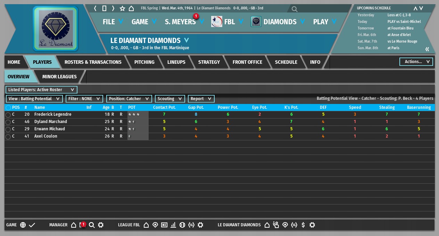Viewport: 439px width, 236px height.
Task: Expand the Position: Catcher dropdown
Action: pyautogui.click(x=129, y=99)
